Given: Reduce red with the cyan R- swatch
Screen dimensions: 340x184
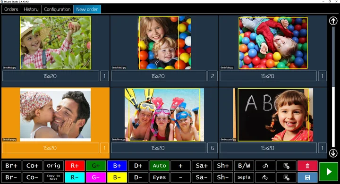Looking at the screenshot, I should pyautogui.click(x=75, y=177).
